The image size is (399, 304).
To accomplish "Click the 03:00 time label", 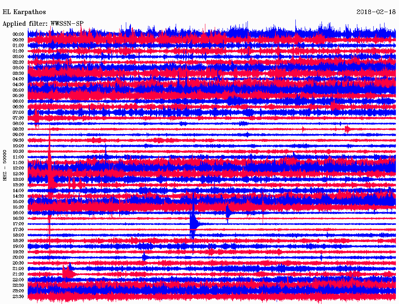I will click(x=18, y=68).
